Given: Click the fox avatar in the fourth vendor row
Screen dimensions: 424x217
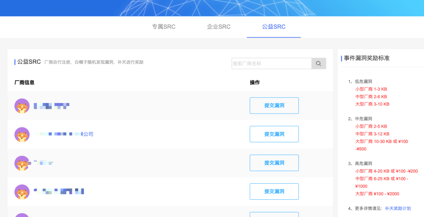Looking at the screenshot, I should [x=22, y=192].
